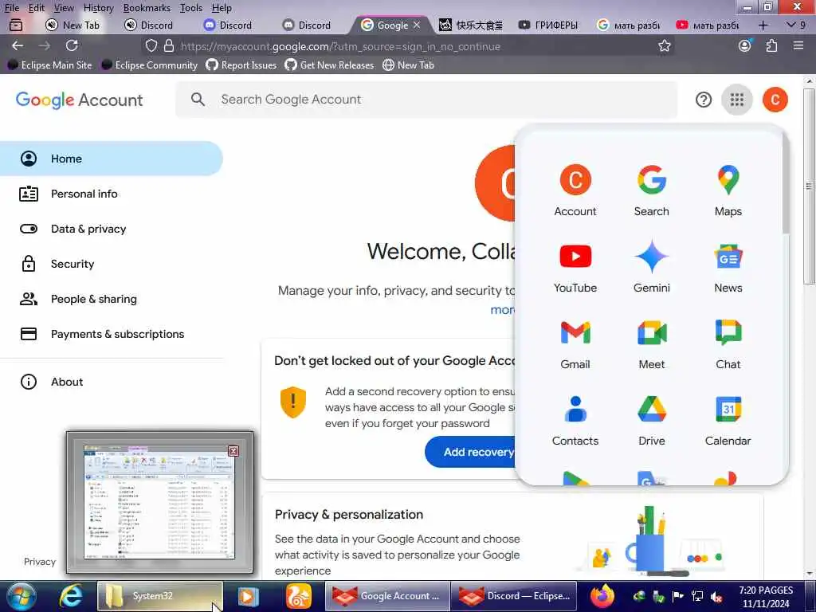Open the volume icon in system tray

click(716, 598)
